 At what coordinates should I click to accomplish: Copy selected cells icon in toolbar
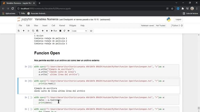click(33, 31)
